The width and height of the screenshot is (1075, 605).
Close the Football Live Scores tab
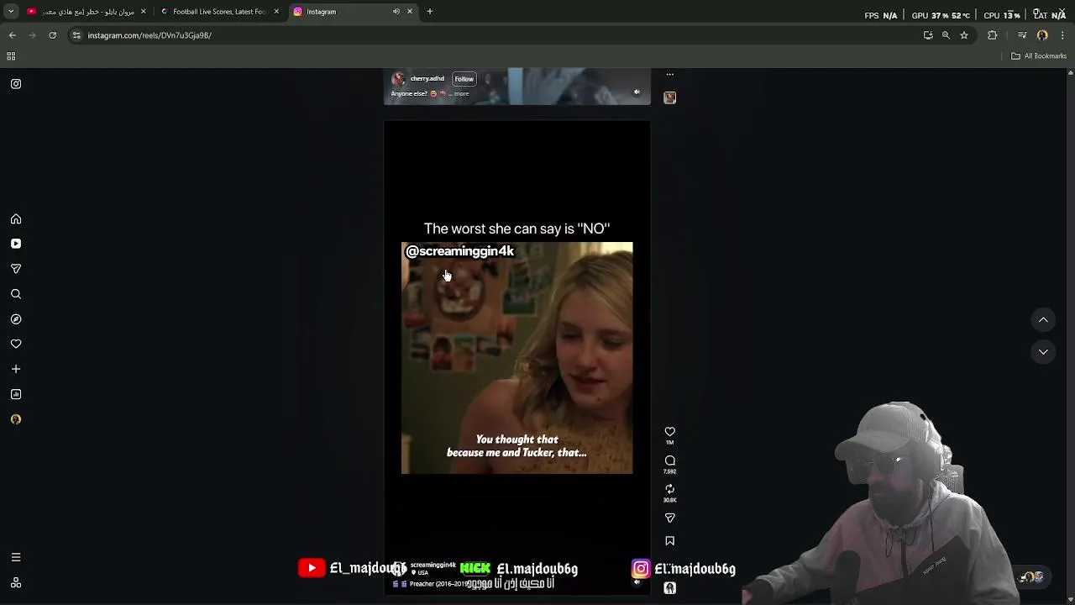click(276, 12)
